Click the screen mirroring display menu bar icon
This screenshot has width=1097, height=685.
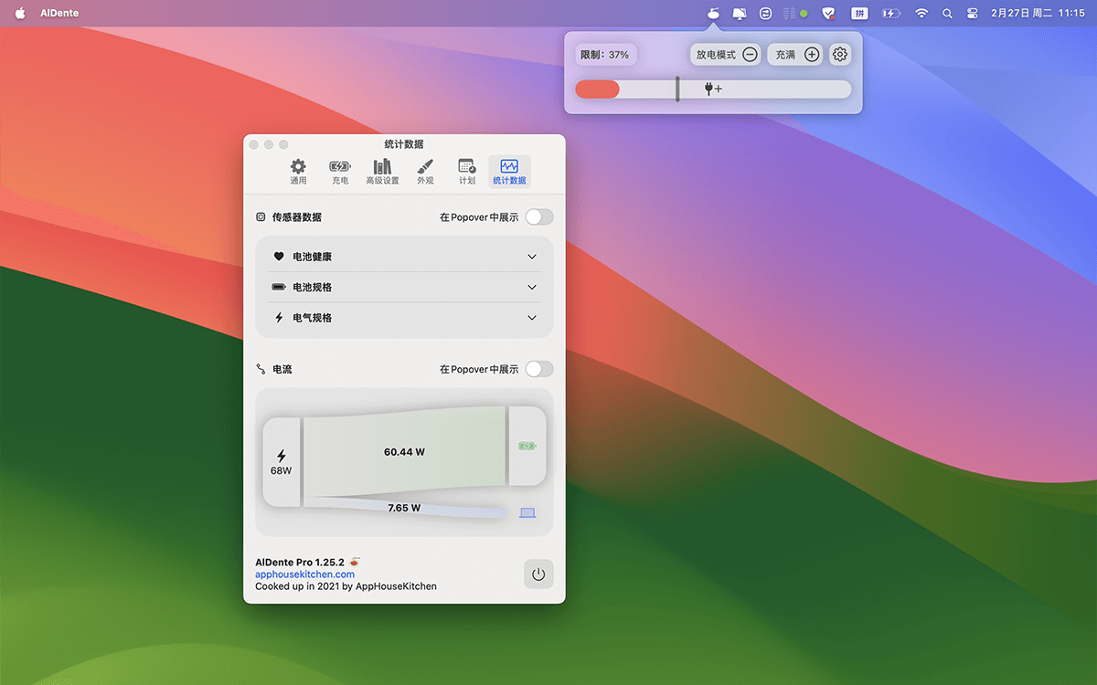(740, 14)
